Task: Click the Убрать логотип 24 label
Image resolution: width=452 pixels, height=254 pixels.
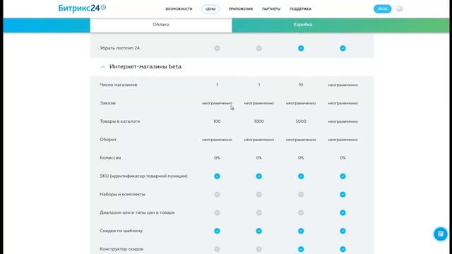Action: [x=119, y=48]
